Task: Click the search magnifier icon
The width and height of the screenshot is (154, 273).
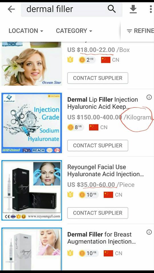Action: [112, 9]
